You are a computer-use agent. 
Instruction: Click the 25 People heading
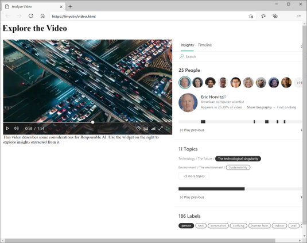click(x=189, y=70)
